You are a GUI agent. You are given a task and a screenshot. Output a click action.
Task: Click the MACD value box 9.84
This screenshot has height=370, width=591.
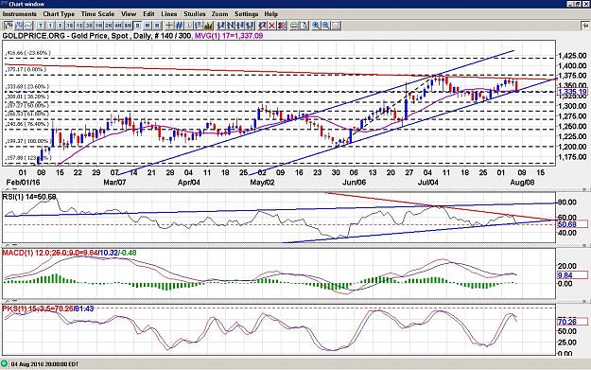[572, 275]
